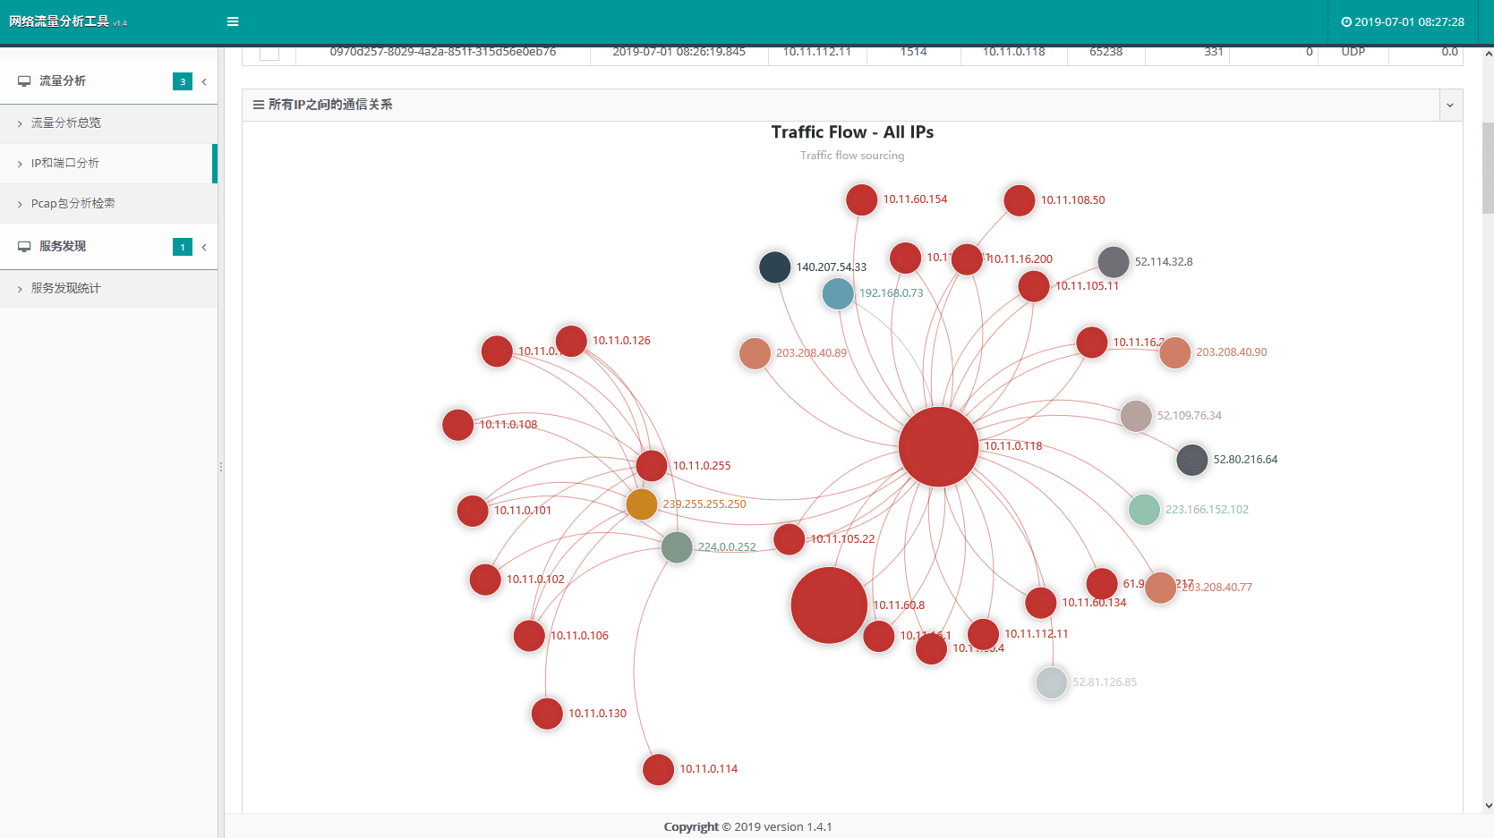The image size is (1494, 838).
Task: Go to 服务发现统计 page
Action: click(66, 289)
